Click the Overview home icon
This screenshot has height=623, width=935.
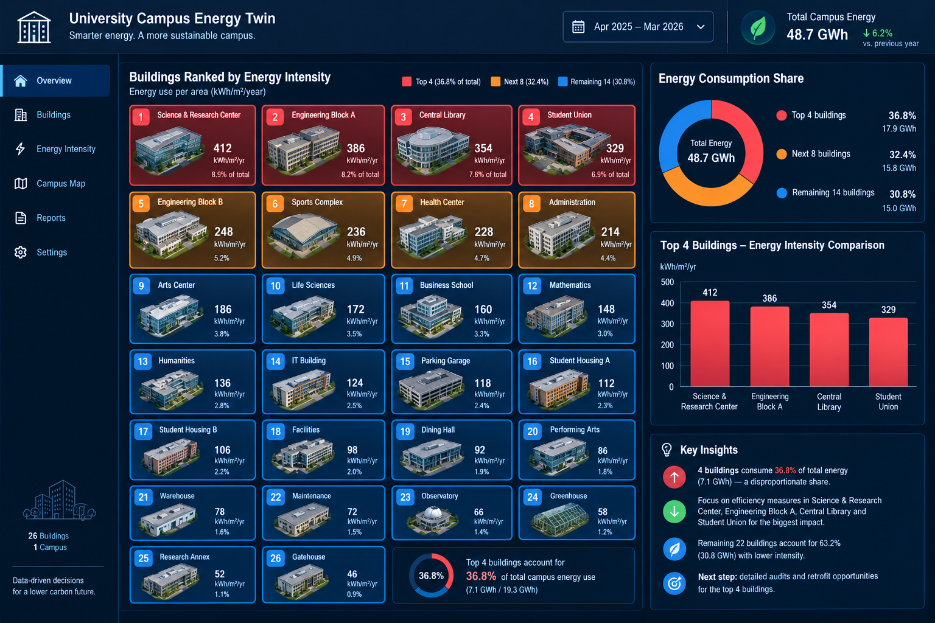point(21,81)
